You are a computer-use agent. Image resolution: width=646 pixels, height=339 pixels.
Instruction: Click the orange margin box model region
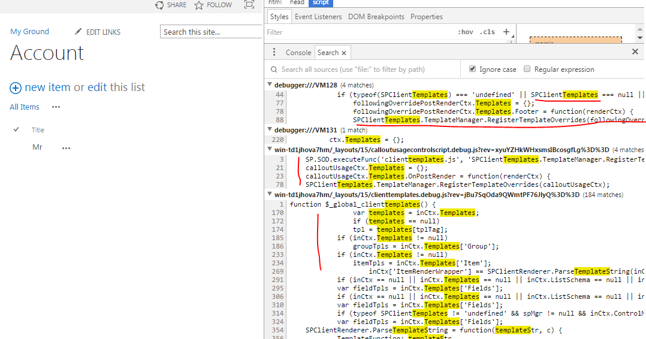575,40
